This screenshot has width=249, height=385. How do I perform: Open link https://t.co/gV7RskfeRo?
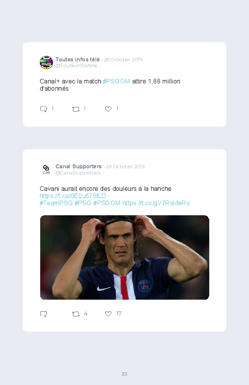[x=156, y=203]
